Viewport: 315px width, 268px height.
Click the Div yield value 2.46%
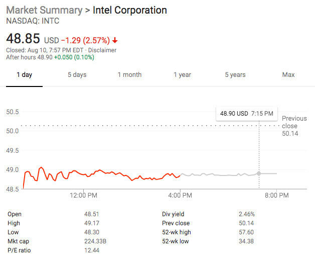pyautogui.click(x=247, y=214)
